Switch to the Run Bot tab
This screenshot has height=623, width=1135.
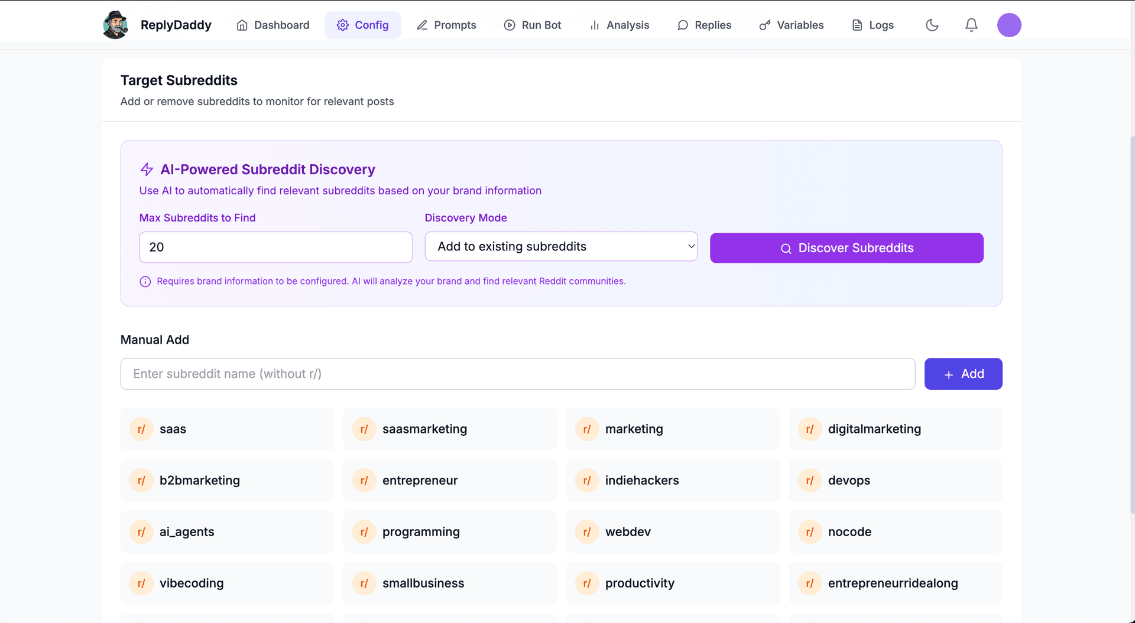tap(533, 25)
